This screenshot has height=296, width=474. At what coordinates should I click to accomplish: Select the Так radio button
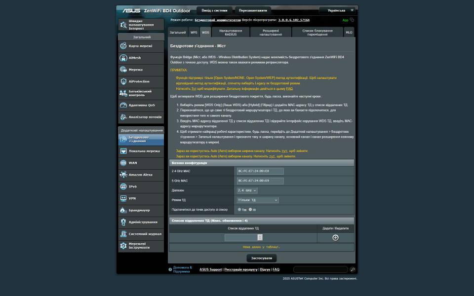pyautogui.click(x=239, y=210)
